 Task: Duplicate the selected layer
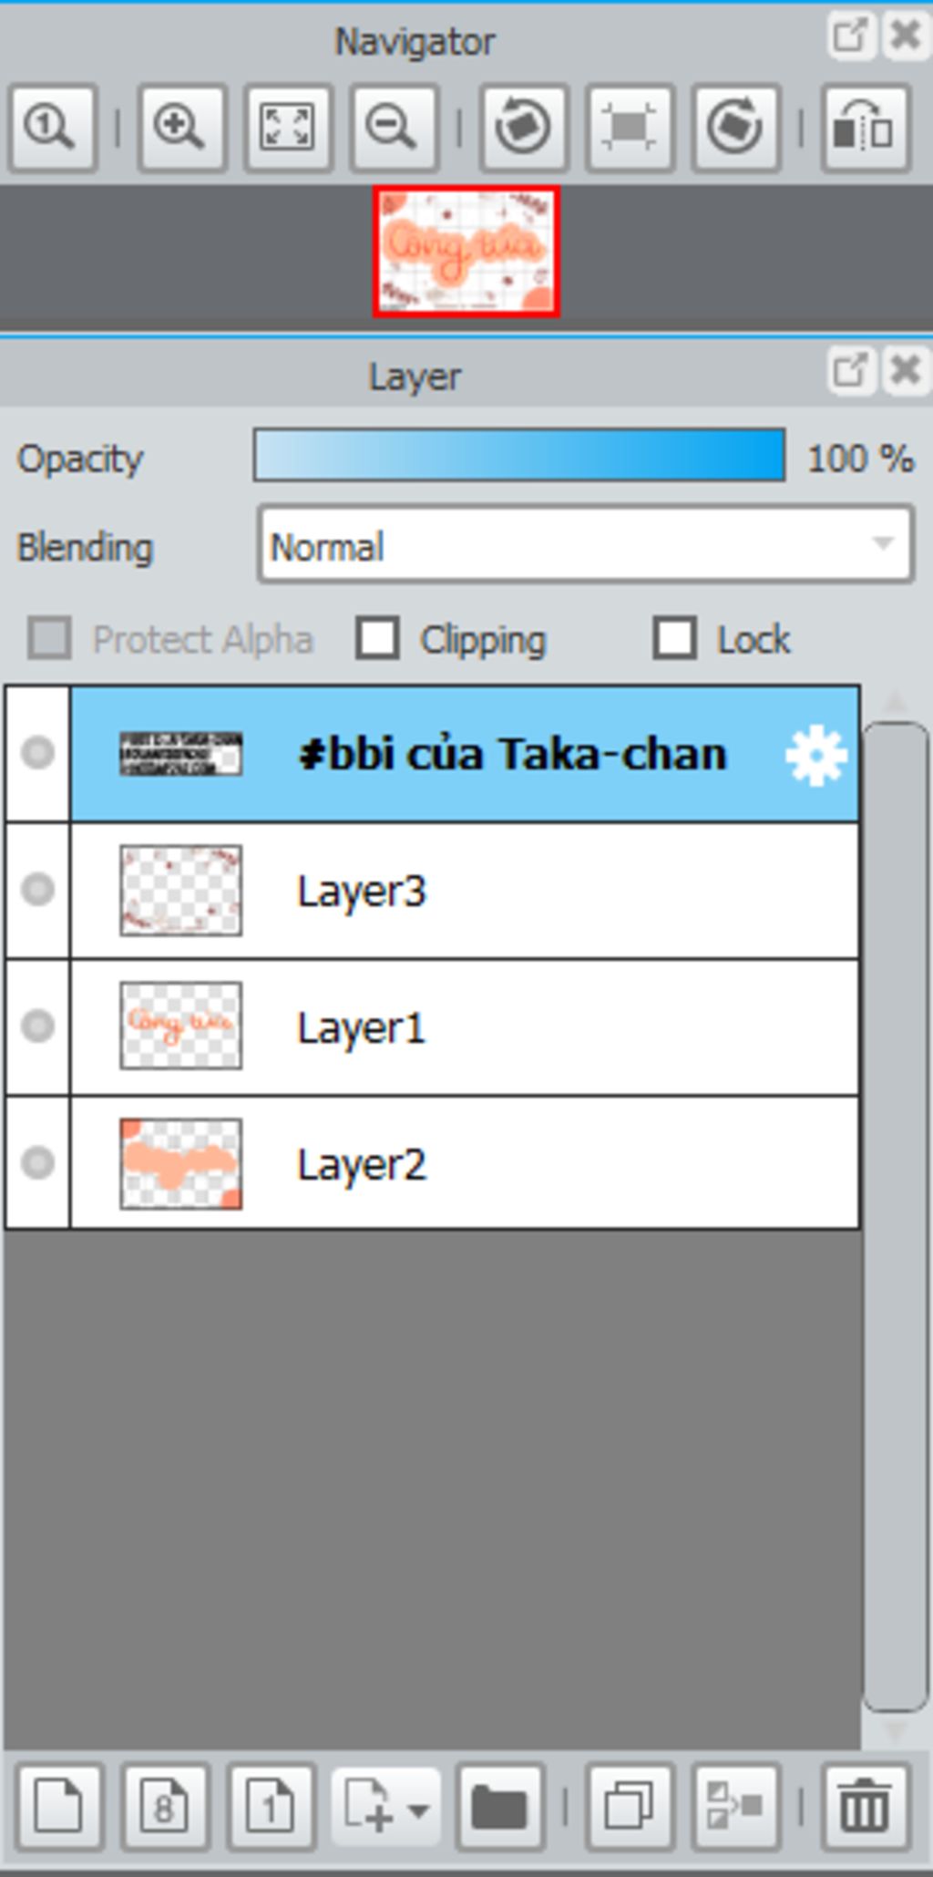point(630,1807)
